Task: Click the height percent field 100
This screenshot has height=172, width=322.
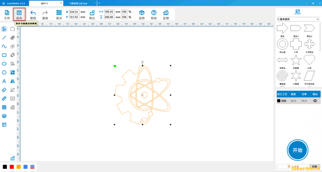Action: 124,17
